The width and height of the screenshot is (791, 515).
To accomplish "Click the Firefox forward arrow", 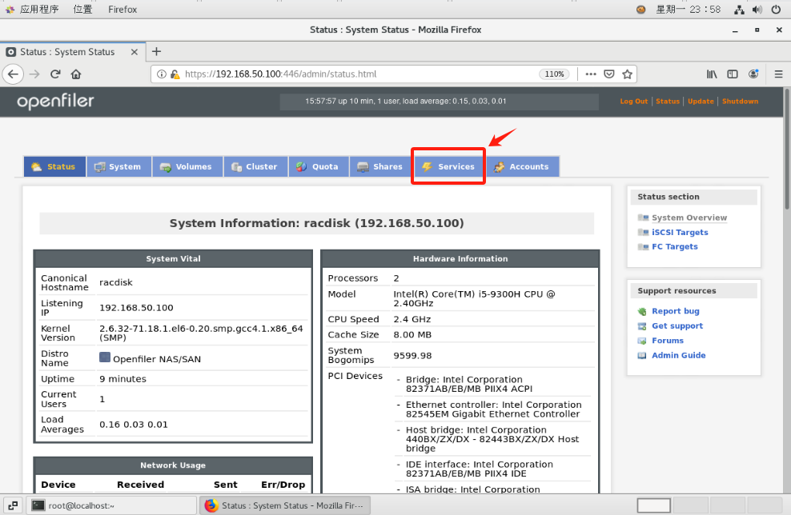I will click(x=34, y=74).
